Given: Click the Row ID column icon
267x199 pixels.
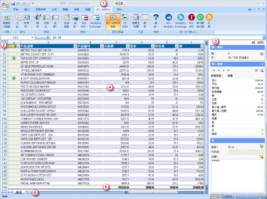Looking at the screenshot, I should click(x=124, y=21).
